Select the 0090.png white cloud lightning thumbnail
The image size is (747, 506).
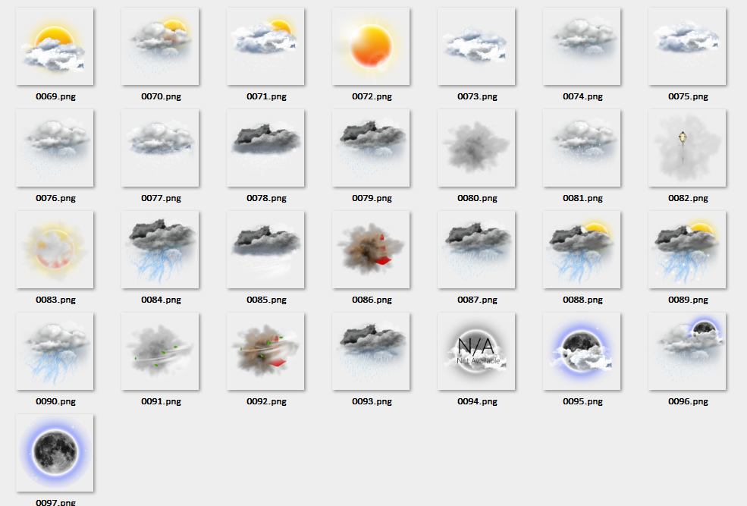pos(55,351)
